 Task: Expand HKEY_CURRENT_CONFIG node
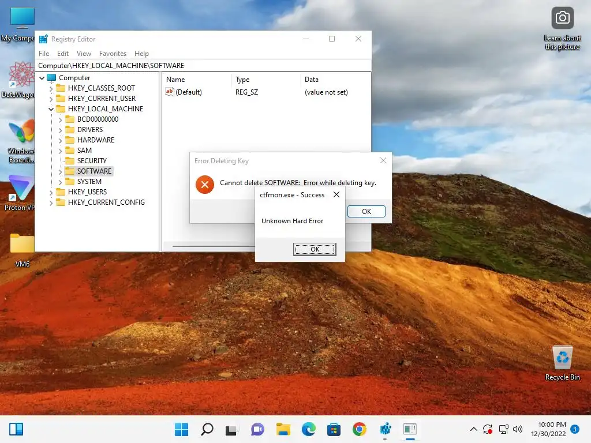(x=51, y=202)
